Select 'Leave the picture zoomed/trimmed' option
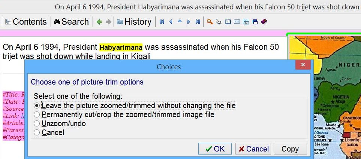Image resolution: width=361 pixels, height=159 pixels. [x=37, y=106]
